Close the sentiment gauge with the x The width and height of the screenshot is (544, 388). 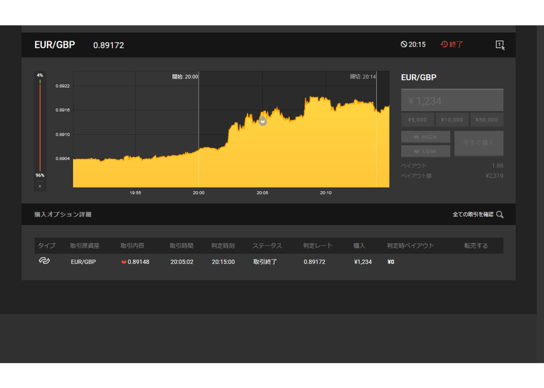(x=40, y=186)
